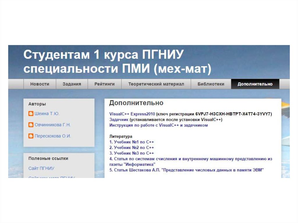Follow the Сайт ПГНИУ link
Viewport: 298px width, 223px height.
41,168
